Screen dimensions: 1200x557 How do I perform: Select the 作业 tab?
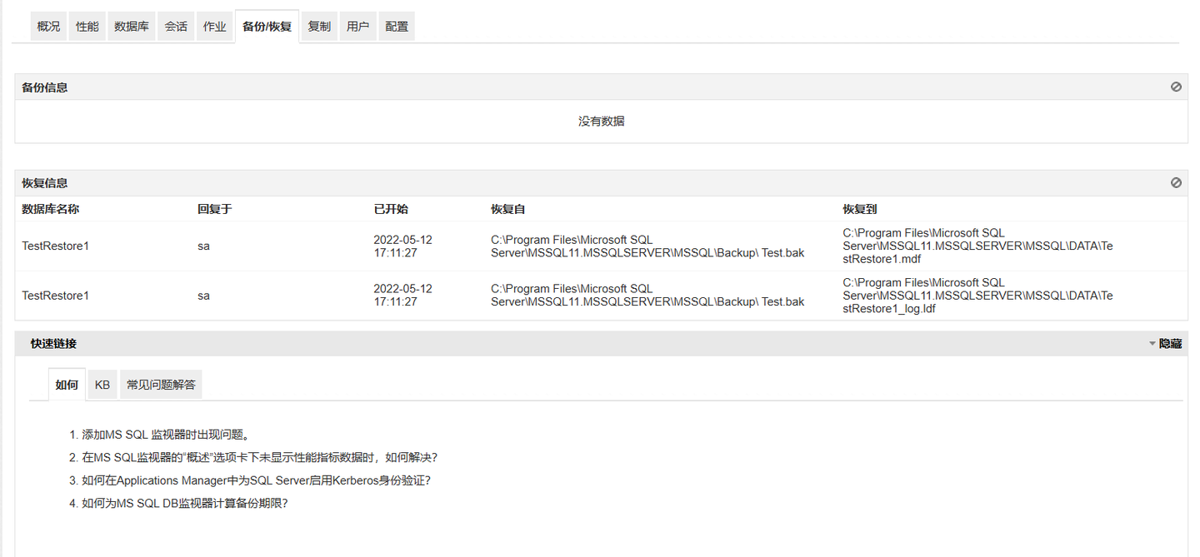click(215, 27)
